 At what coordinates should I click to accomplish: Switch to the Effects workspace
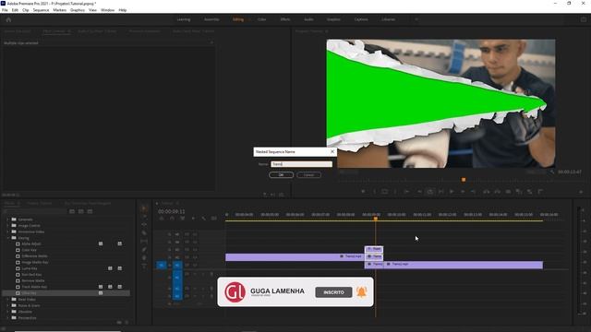[x=285, y=19]
